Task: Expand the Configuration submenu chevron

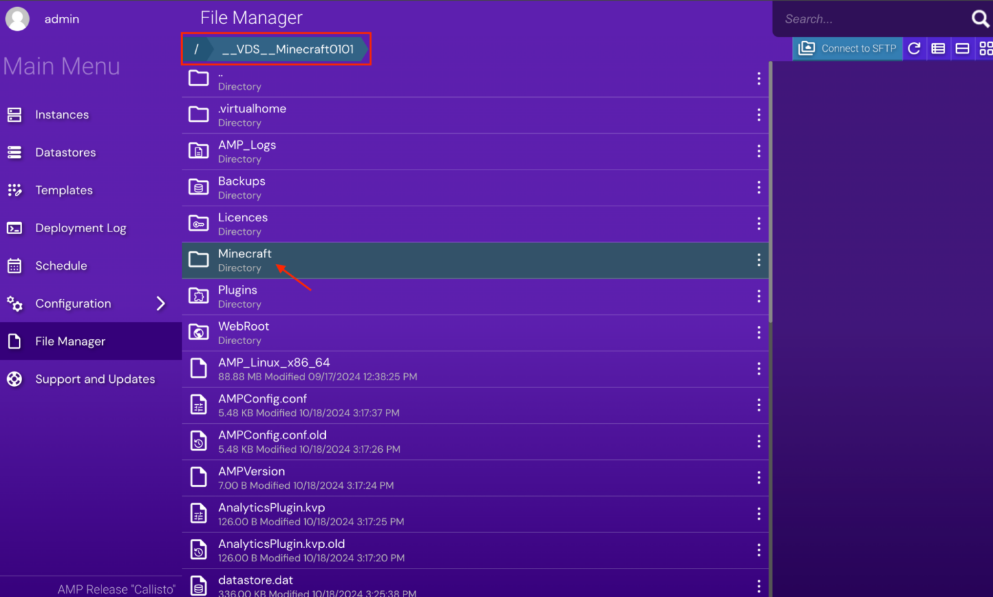Action: 162,303
